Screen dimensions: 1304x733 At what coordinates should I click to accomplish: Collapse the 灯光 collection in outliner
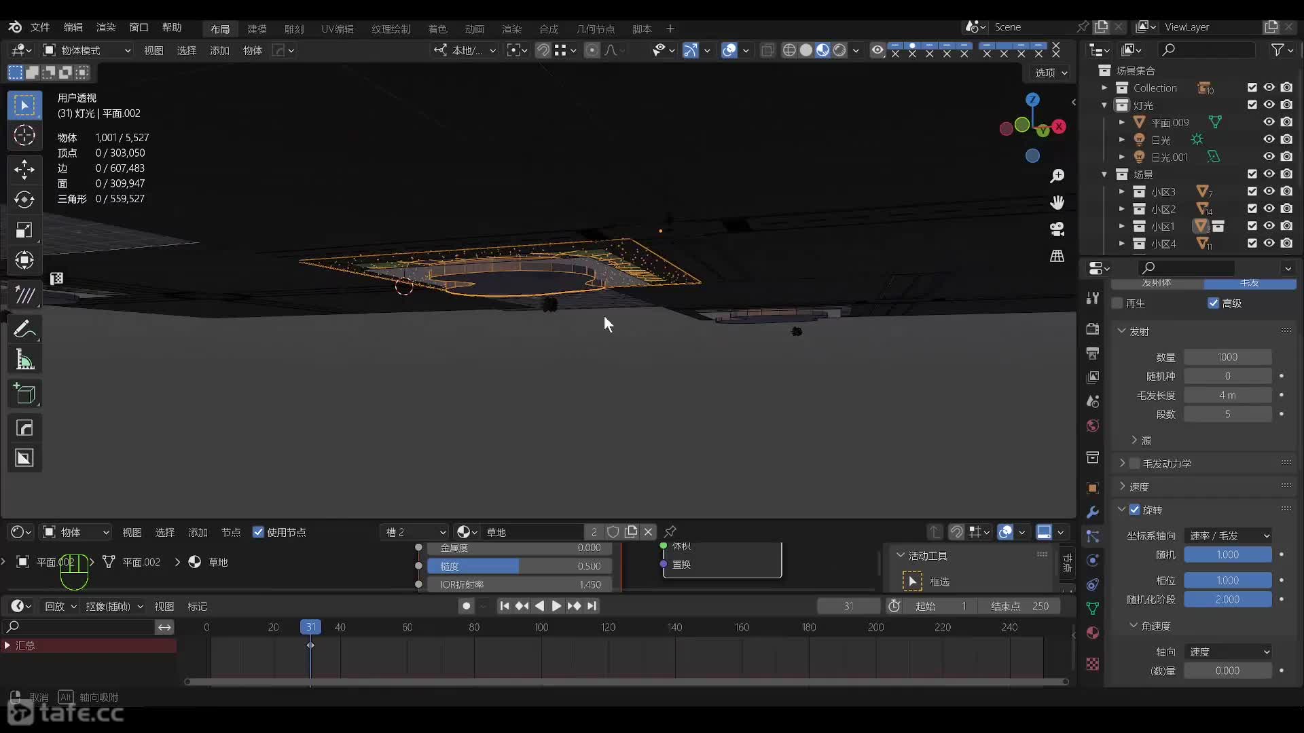[1104, 105]
